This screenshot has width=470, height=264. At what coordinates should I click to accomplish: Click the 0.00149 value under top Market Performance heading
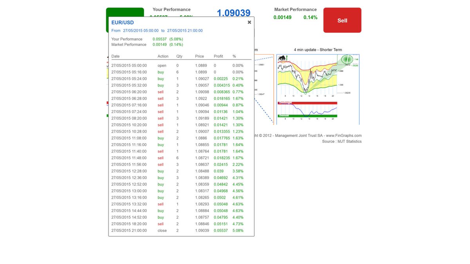(282, 18)
